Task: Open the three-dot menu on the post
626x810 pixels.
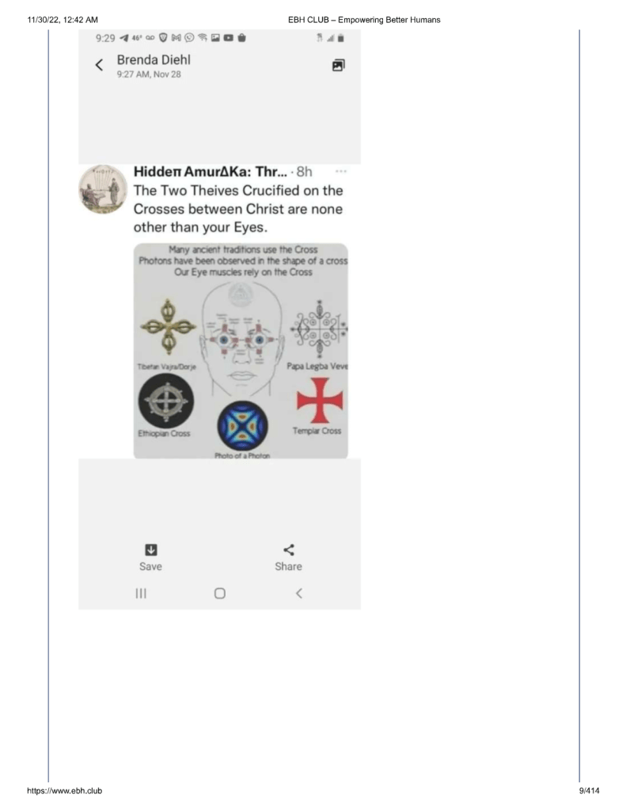Action: point(341,171)
